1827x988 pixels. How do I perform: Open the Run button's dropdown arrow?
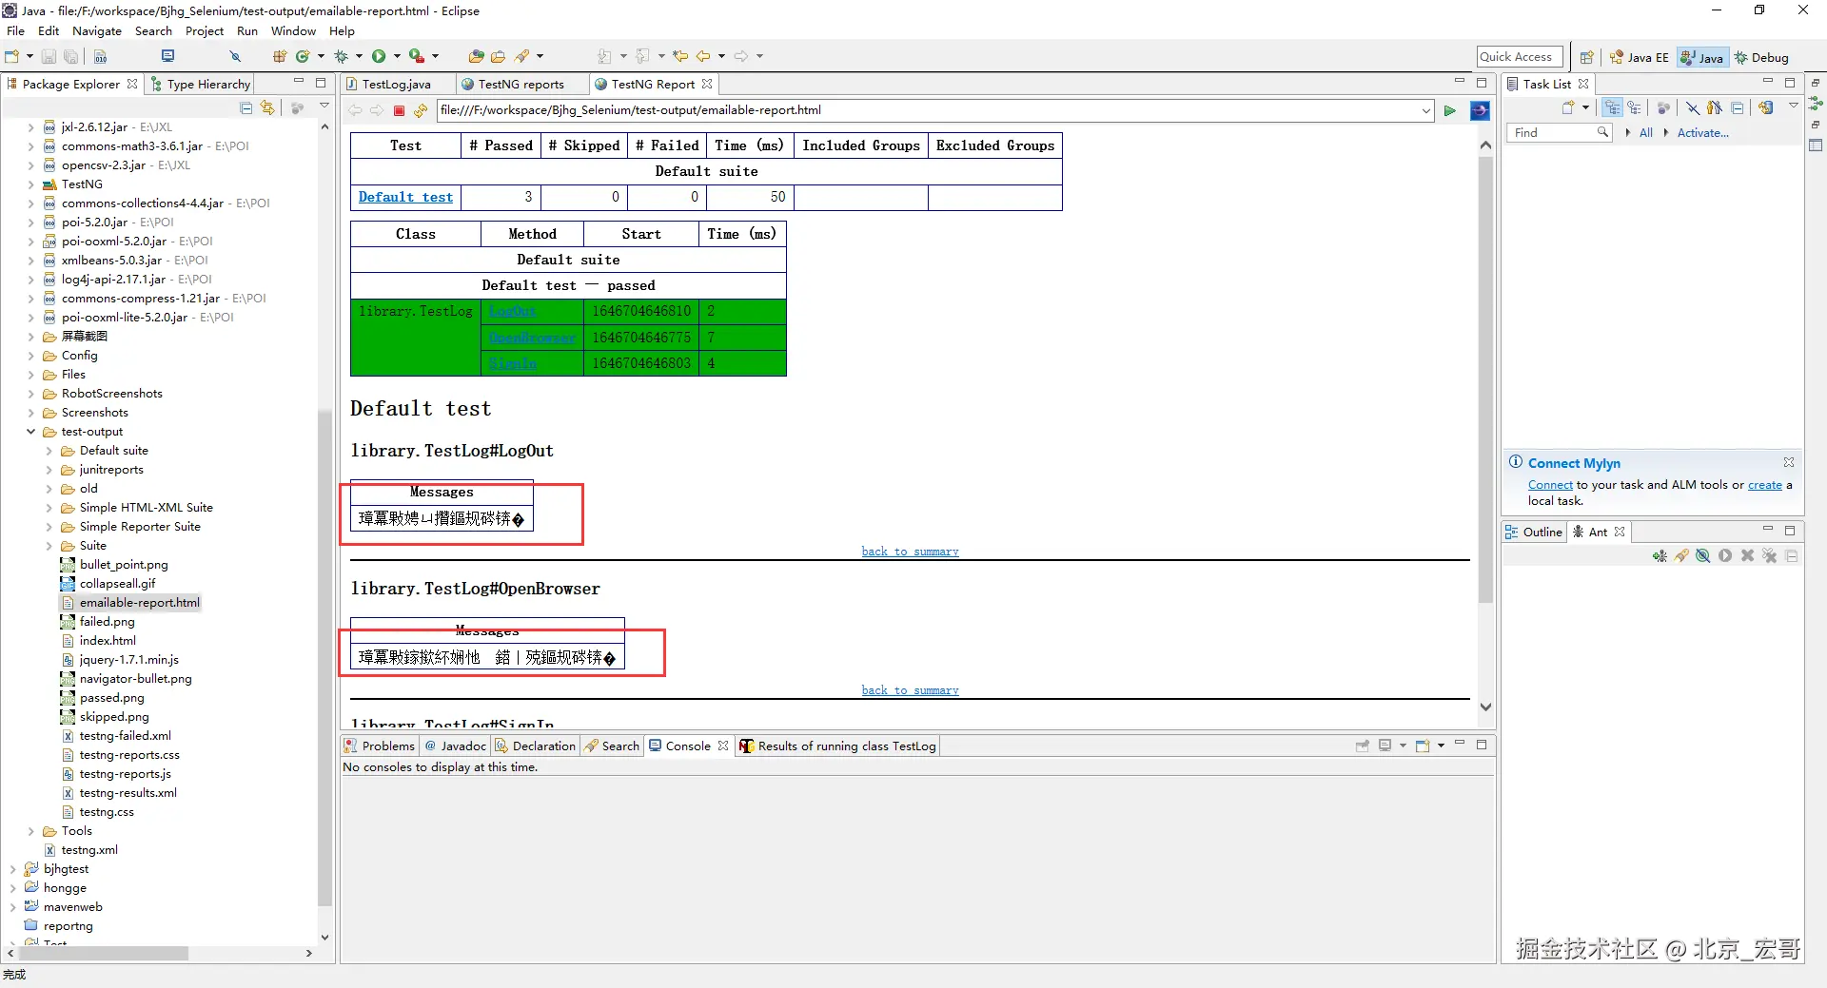(397, 56)
